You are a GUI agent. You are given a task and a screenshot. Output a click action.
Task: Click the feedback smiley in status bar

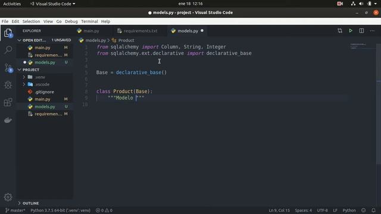pyautogui.click(x=364, y=210)
